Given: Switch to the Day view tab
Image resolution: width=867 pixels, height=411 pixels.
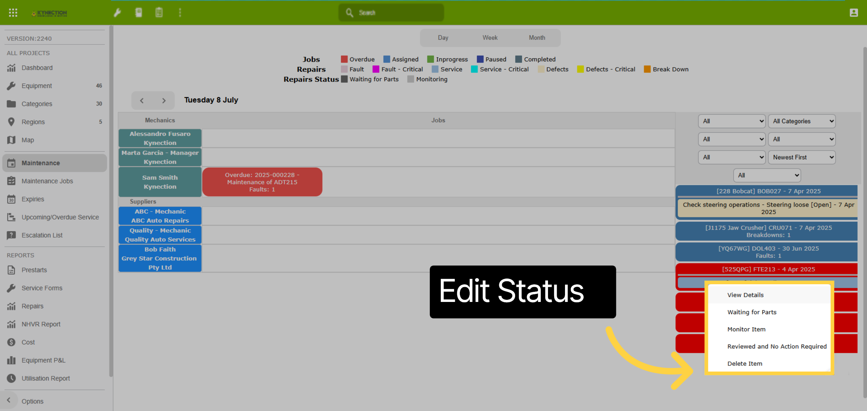Looking at the screenshot, I should [443, 38].
